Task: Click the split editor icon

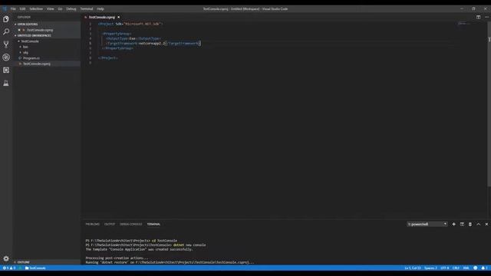Action: [x=478, y=17]
